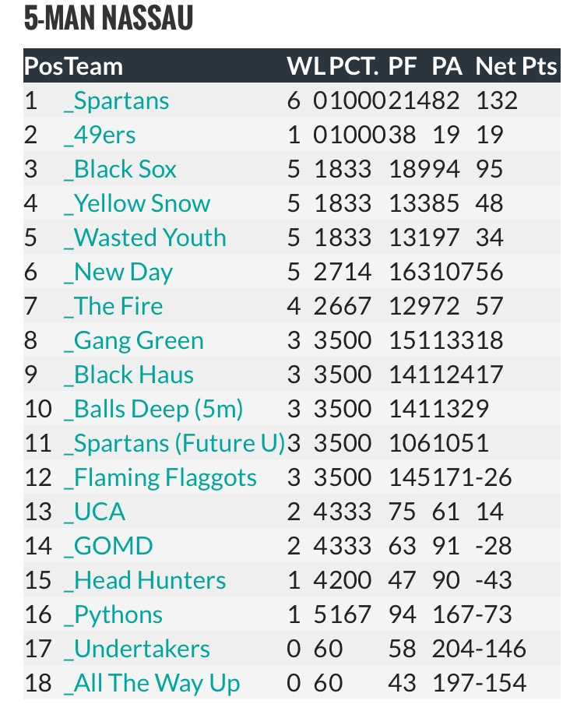This screenshot has width=584, height=711.
Task: Click the _49ers team name
Action: click(100, 136)
